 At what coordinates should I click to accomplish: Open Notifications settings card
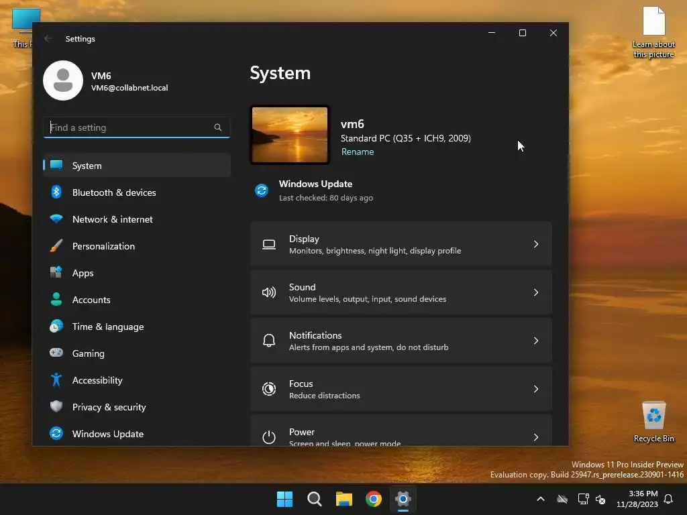tap(401, 341)
